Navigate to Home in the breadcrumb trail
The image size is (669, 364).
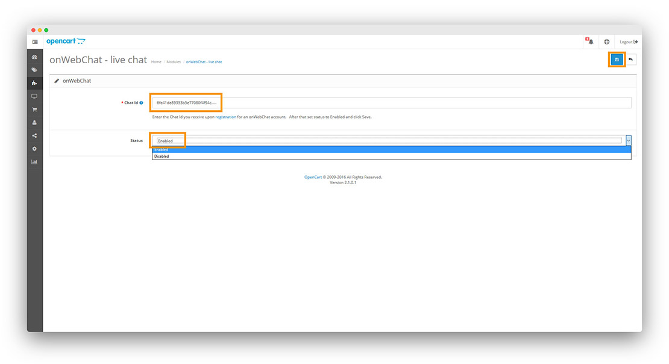point(156,61)
